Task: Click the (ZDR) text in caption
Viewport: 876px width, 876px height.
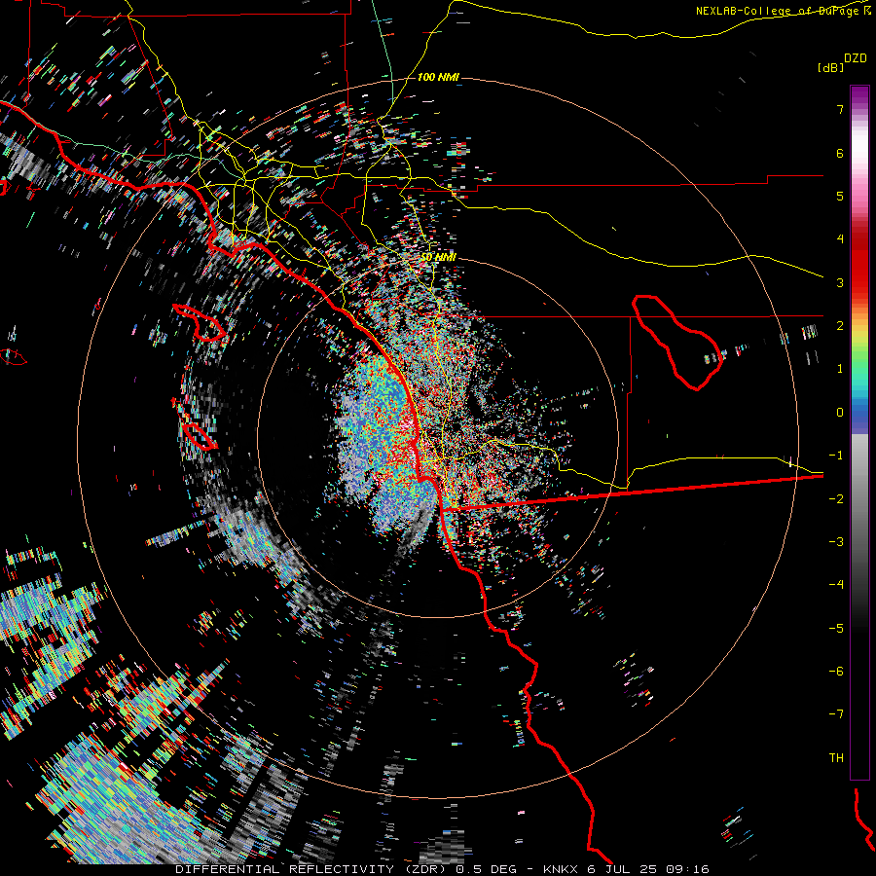Action: pos(425,869)
